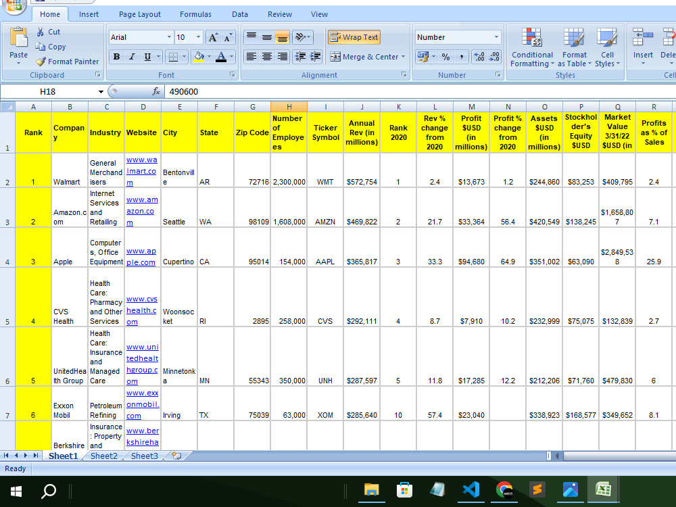Expand the Number format combo box
The image size is (676, 507).
click(x=496, y=37)
